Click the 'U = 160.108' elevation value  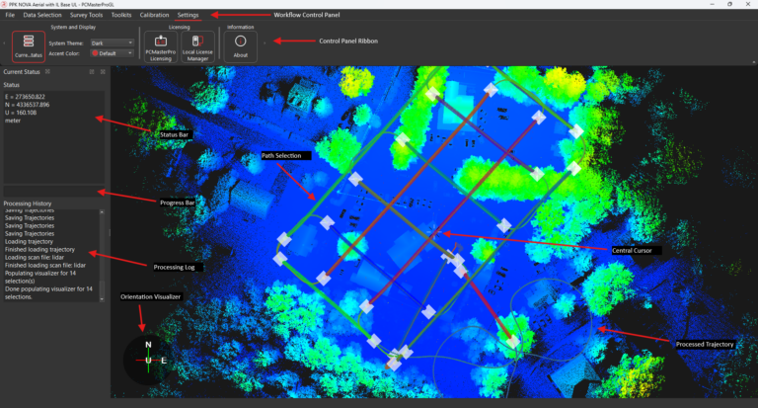[x=21, y=113]
